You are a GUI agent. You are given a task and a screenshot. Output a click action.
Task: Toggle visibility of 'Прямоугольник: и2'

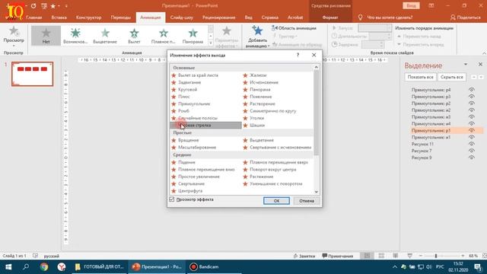tap(472, 110)
